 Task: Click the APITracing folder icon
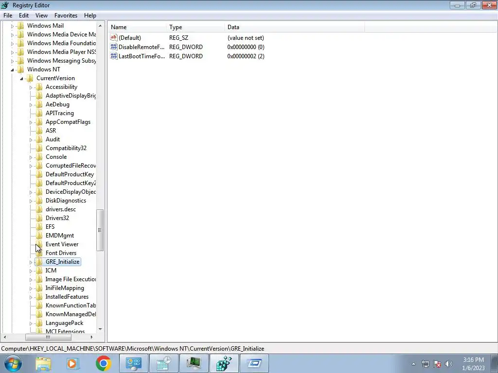39,113
